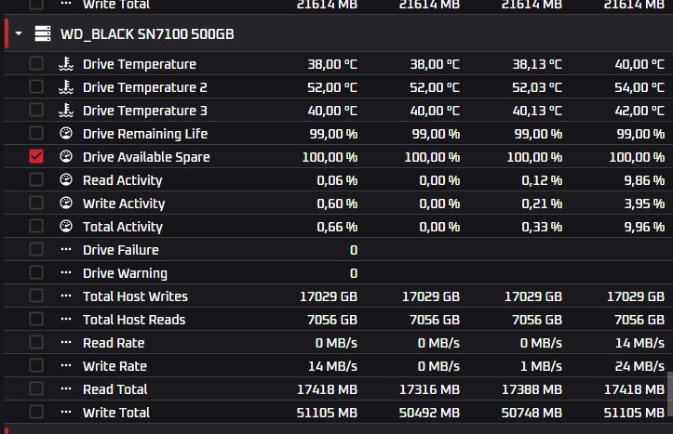Enable the Drive Temperature 2 checkbox

click(36, 86)
